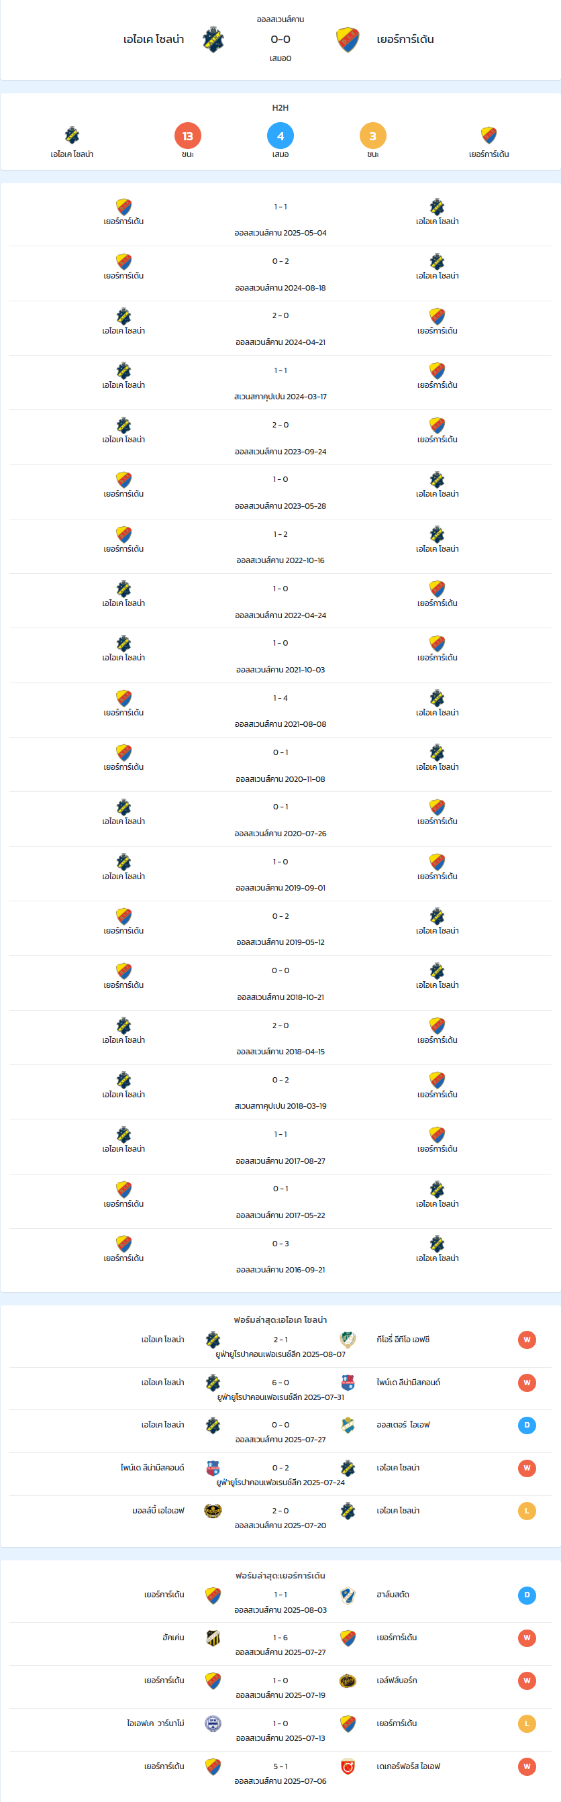Click AIK Solna crest in match header
The width and height of the screenshot is (561, 1802).
(213, 40)
